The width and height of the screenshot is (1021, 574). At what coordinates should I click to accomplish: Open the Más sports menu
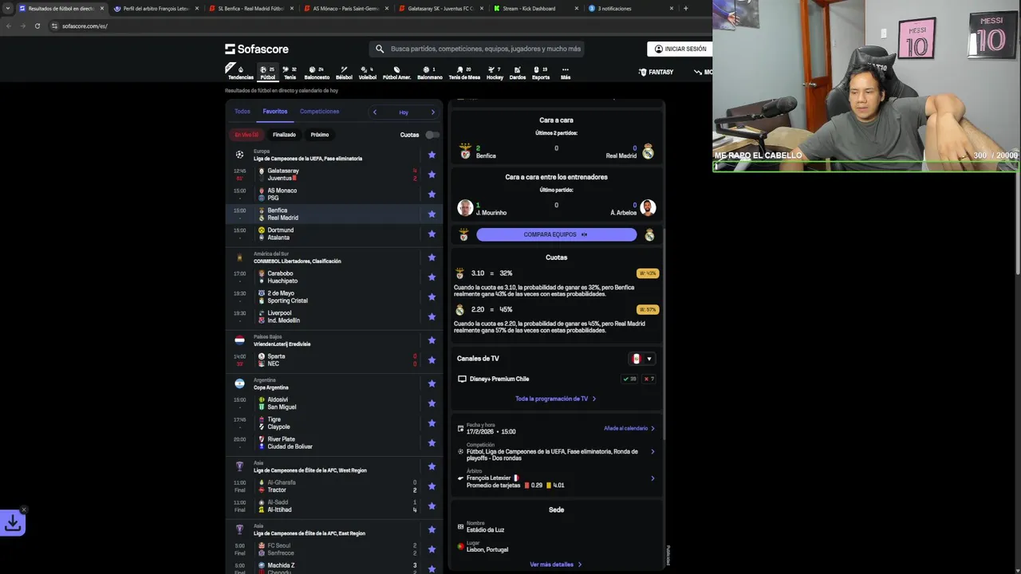[566, 73]
